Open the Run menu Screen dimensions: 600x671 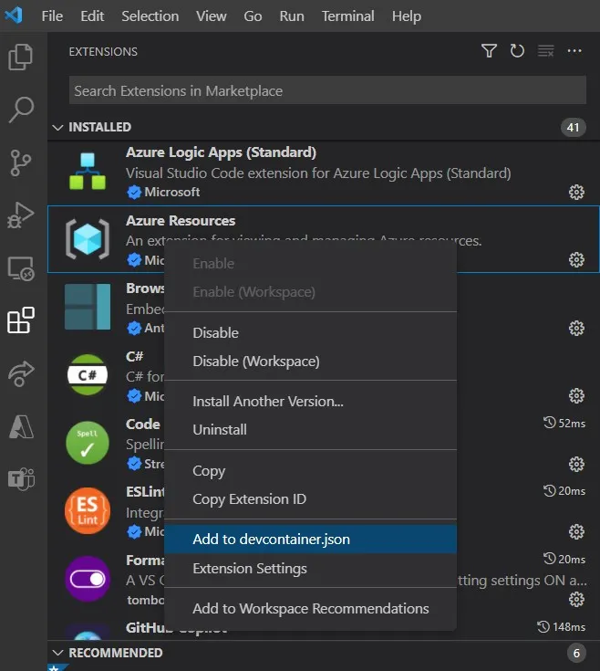coord(292,16)
